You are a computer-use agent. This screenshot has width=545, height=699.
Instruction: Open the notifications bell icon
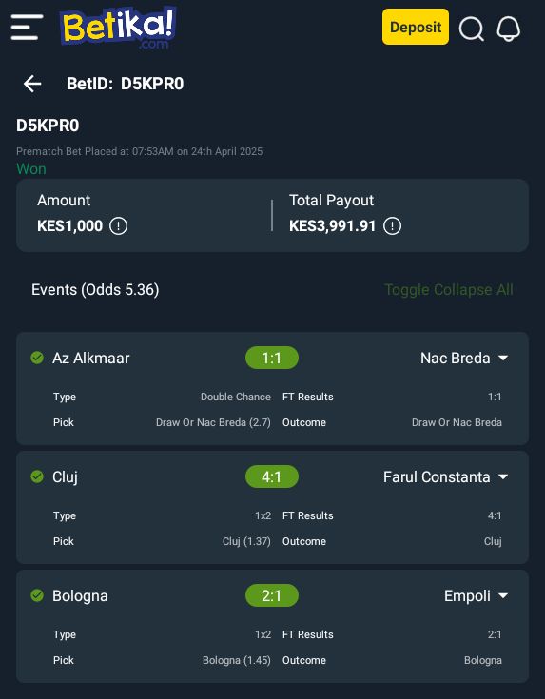(509, 29)
